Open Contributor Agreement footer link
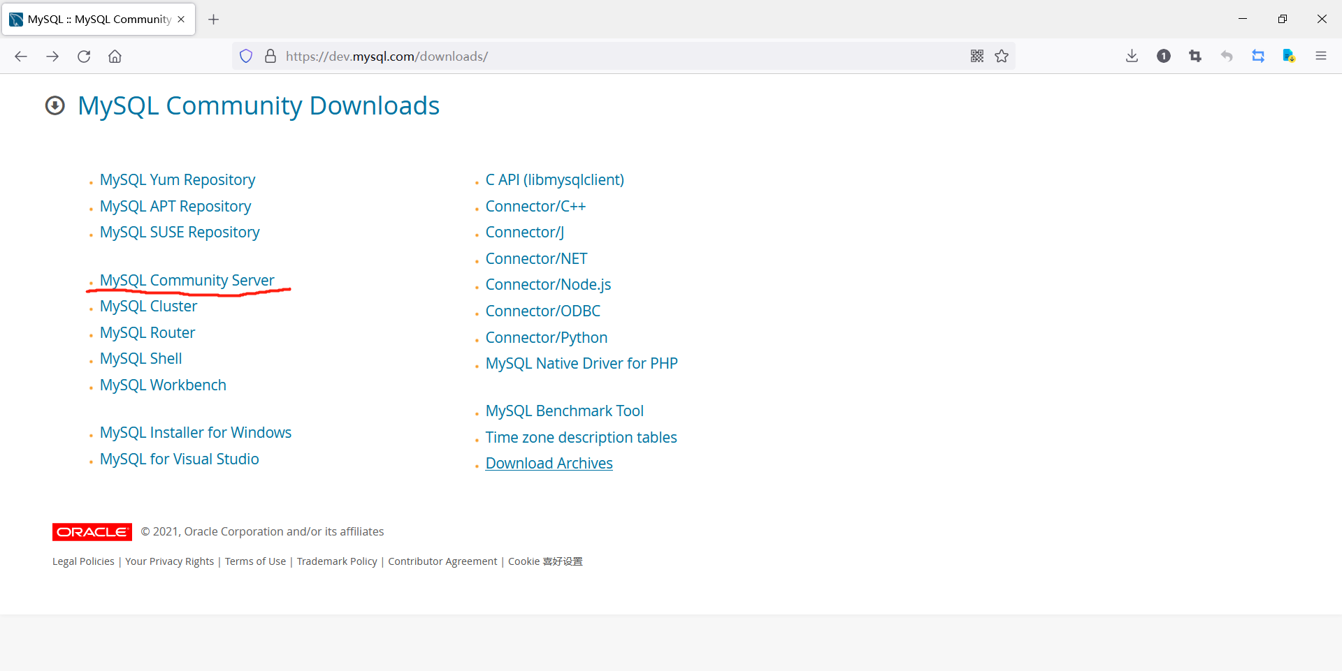Image resolution: width=1342 pixels, height=671 pixels. coord(442,561)
